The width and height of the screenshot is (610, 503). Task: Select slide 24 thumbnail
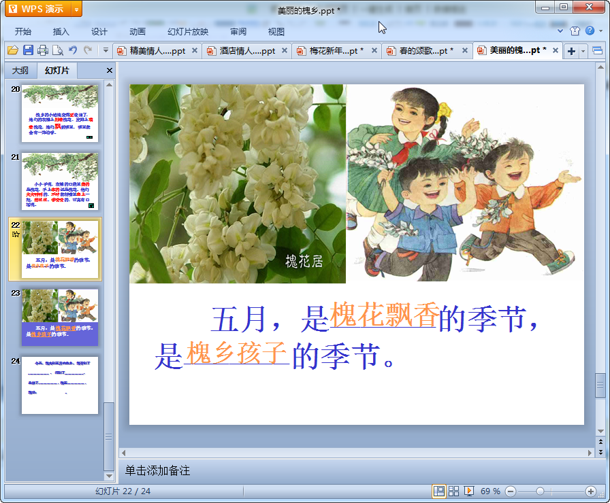(x=60, y=385)
